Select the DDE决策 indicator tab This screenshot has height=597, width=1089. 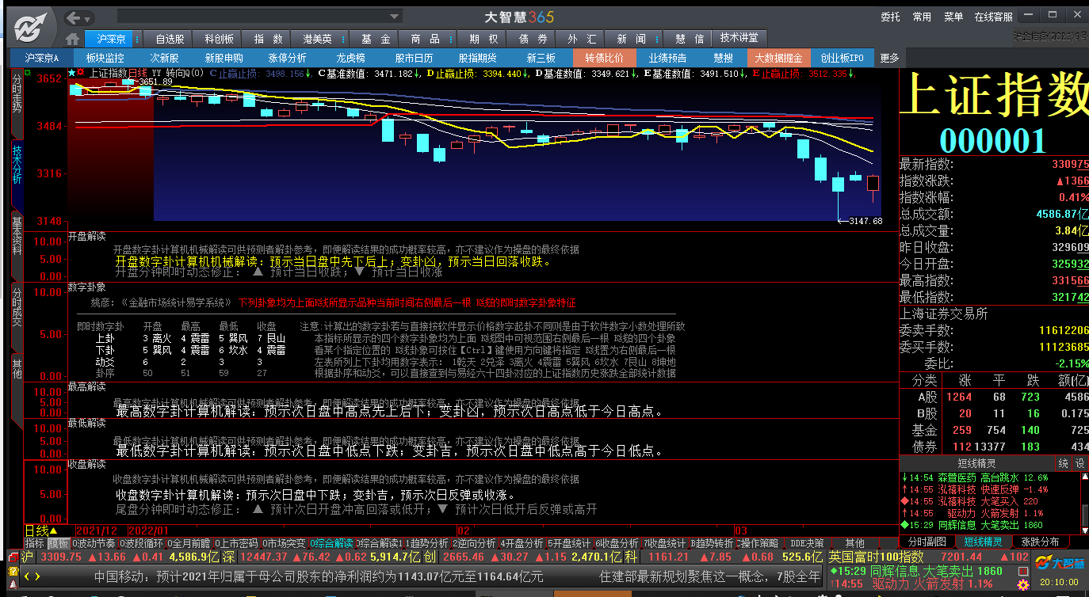pos(807,543)
